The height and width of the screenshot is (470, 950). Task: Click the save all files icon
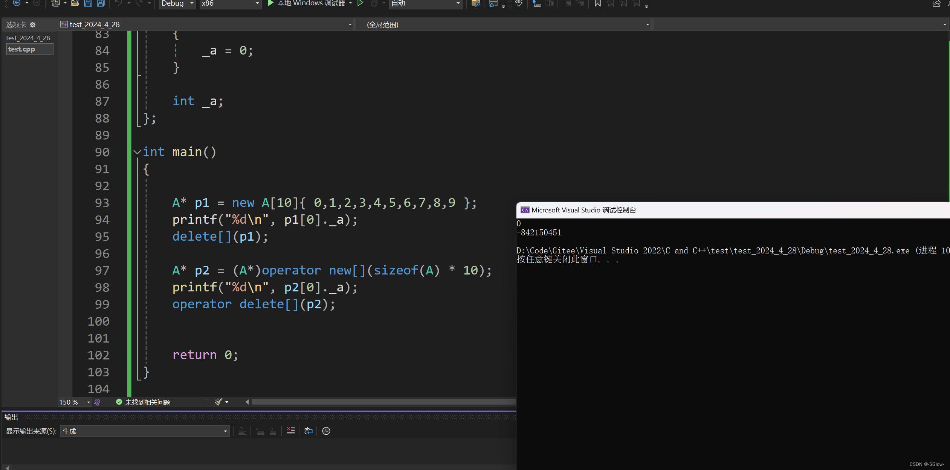point(101,3)
